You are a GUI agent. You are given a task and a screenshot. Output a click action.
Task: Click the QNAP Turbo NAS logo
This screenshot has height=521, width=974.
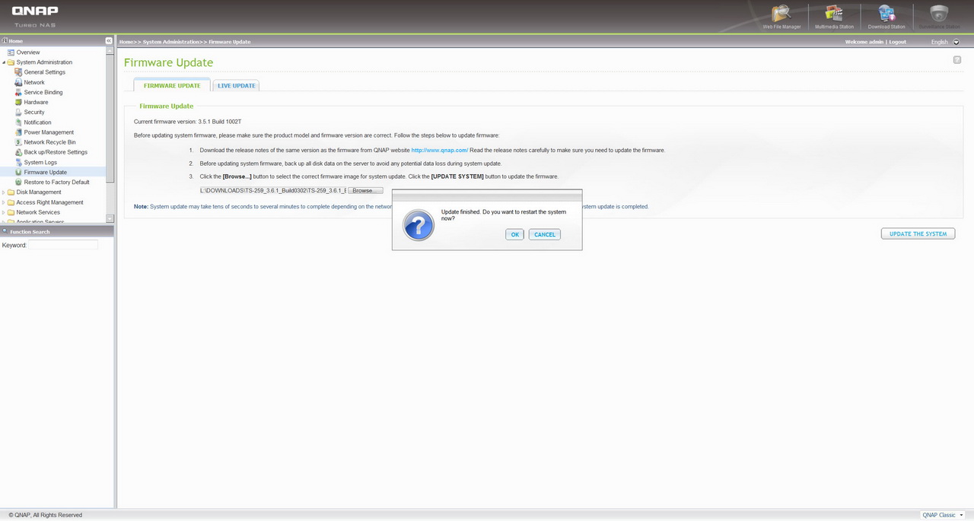[x=34, y=16]
